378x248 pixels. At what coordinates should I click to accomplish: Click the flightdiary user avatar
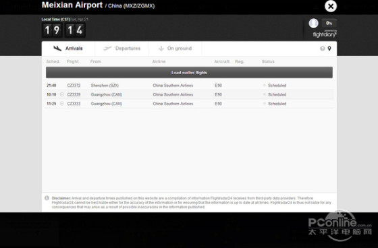point(313,23)
